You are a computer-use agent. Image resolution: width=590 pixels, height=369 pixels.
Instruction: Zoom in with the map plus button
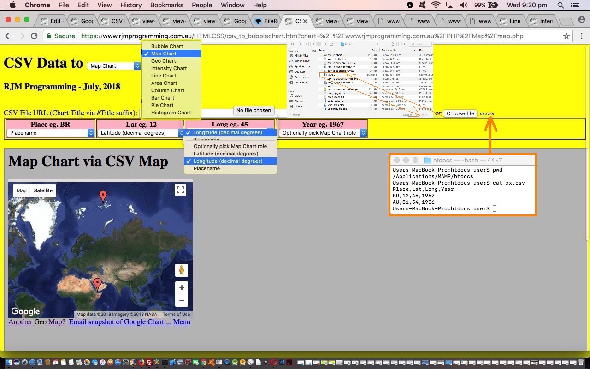click(x=182, y=288)
